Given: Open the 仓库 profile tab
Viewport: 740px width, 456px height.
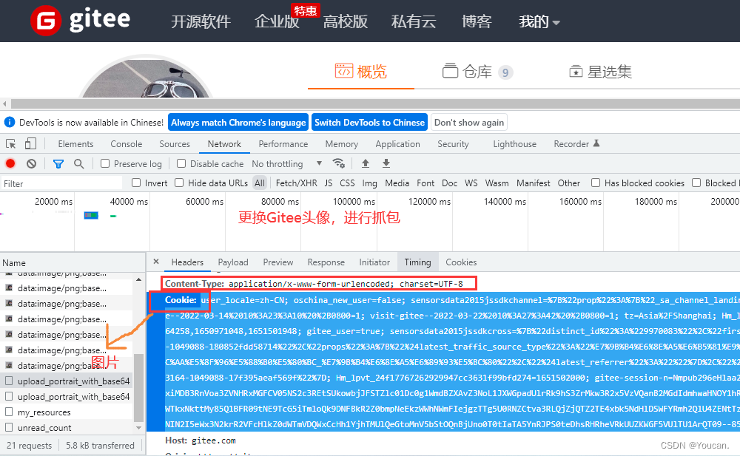Looking at the screenshot, I should point(477,72).
